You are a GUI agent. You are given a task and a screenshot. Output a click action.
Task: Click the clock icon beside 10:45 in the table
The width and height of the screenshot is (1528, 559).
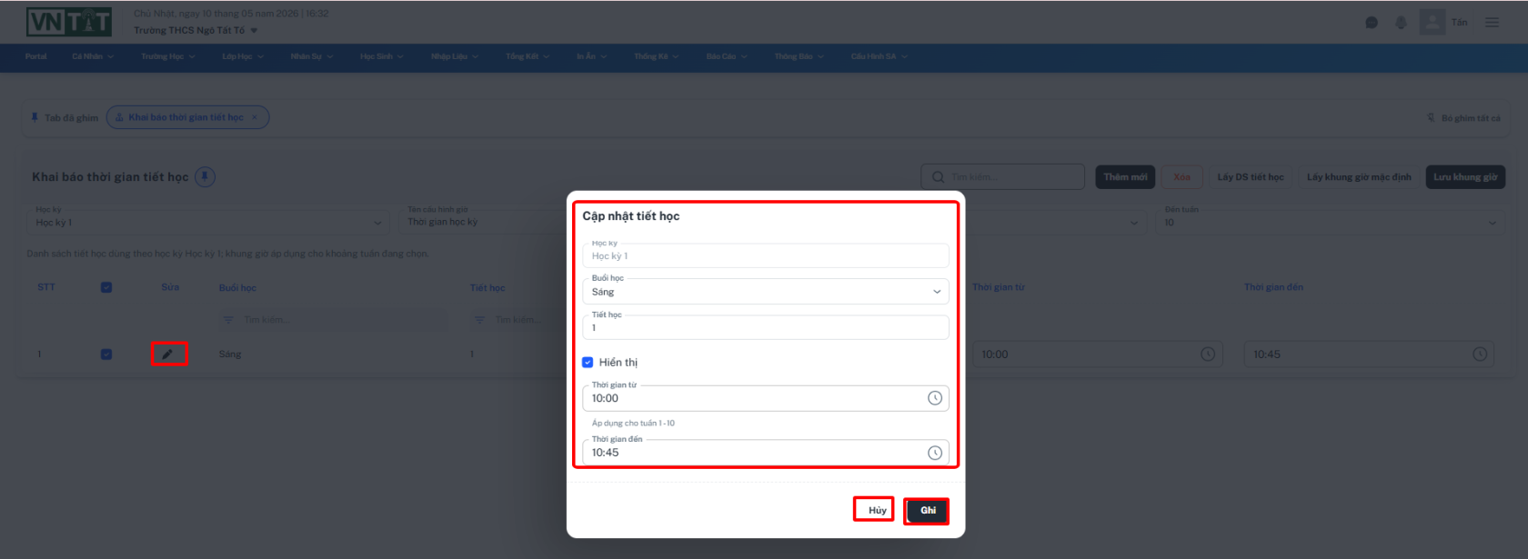point(1480,354)
